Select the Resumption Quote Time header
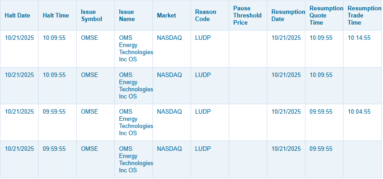Viewport: 383px width, 179px height. (326, 15)
